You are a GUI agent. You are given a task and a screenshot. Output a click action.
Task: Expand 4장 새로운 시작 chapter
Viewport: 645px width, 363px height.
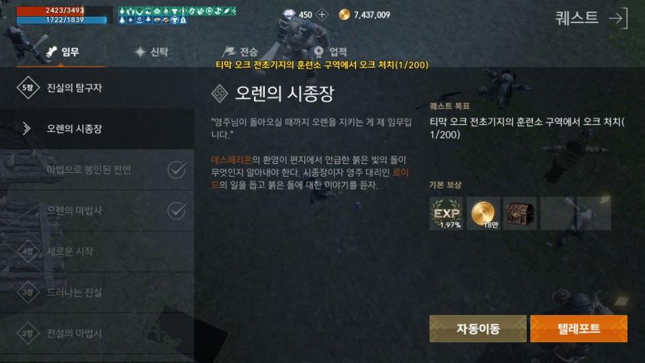[97, 251]
